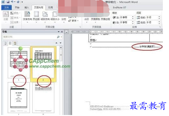Viewport: 169px width, 116px height.
Task: Click the Redo icon
Action: coord(18,2)
